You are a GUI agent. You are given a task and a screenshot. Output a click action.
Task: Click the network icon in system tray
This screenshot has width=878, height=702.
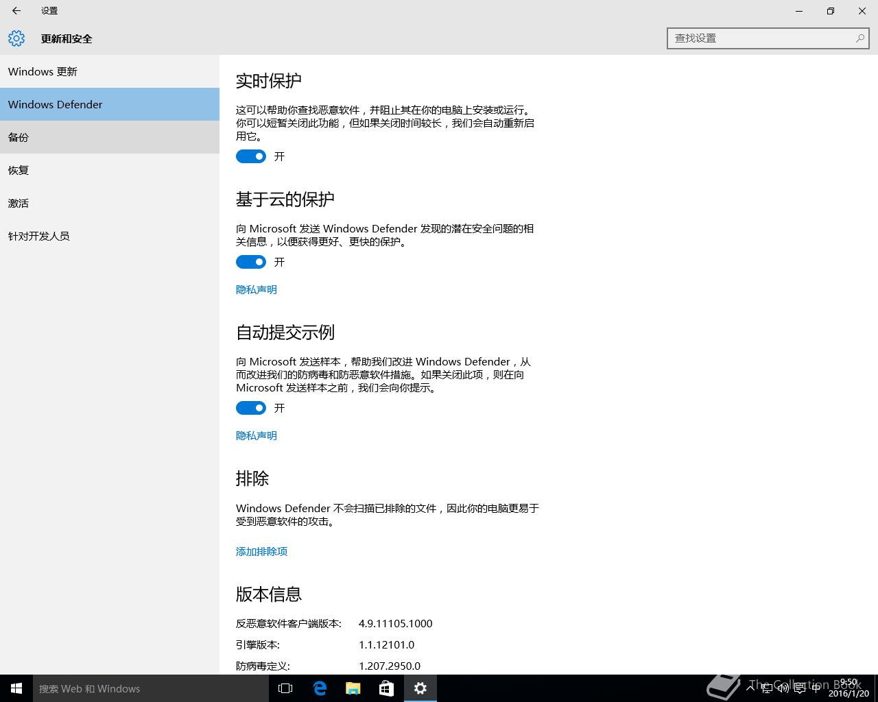click(767, 688)
